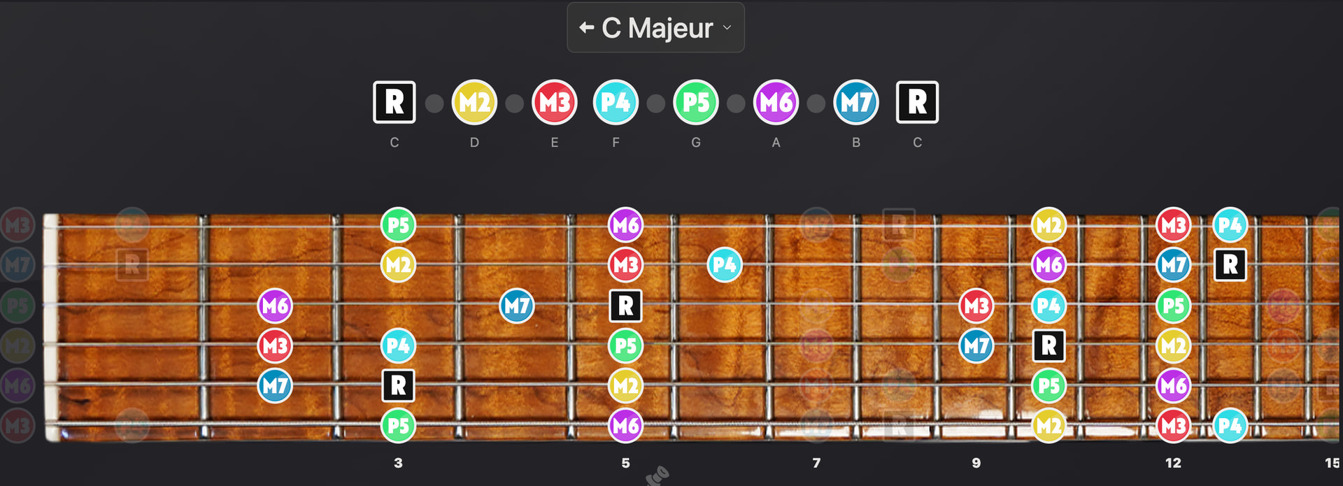The image size is (1343, 486).
Task: Select the green P5 legend note G
Action: [696, 103]
